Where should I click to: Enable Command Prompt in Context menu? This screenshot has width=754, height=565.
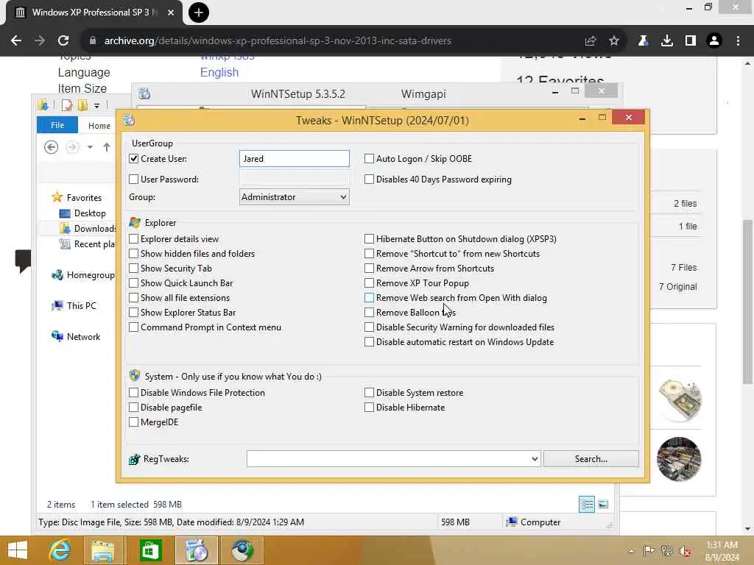click(134, 327)
